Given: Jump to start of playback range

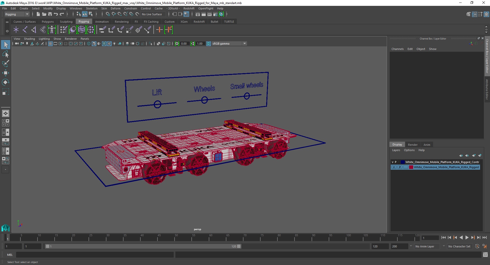Looking at the screenshot, I should [444, 237].
